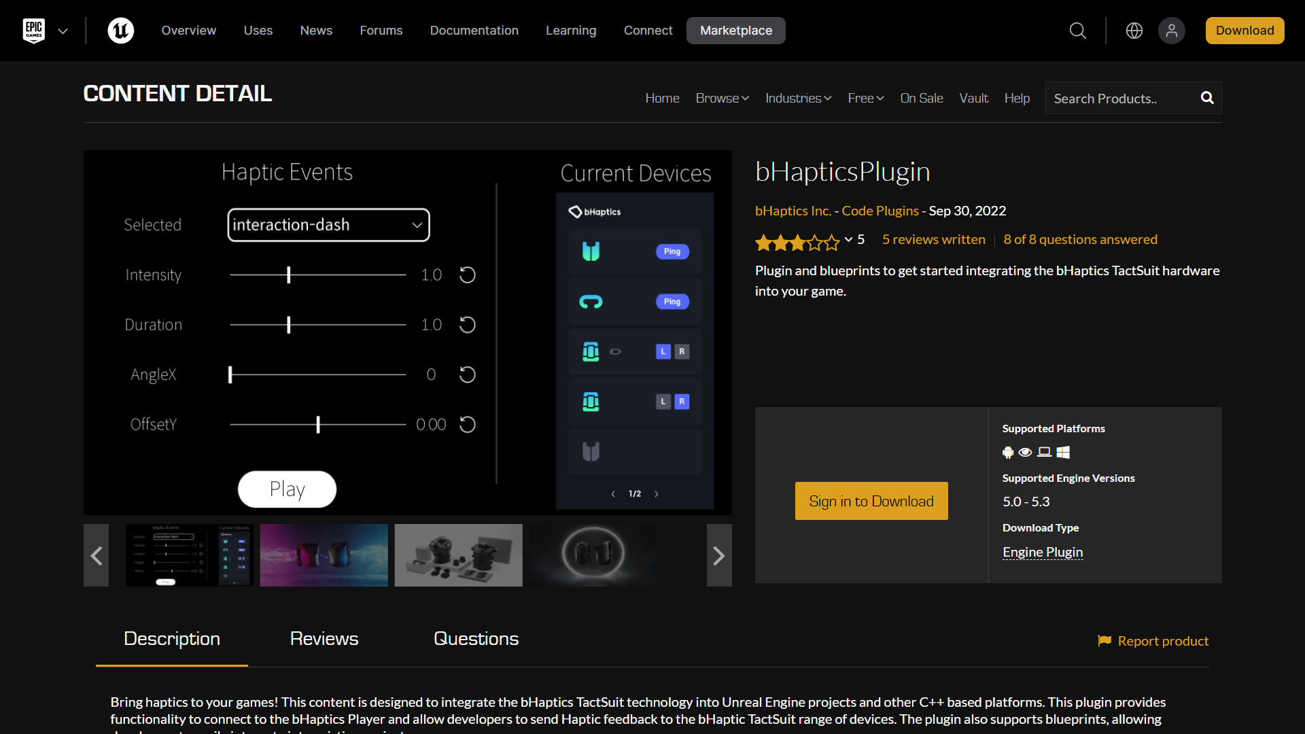The width and height of the screenshot is (1305, 734).
Task: Click Sign in to Download button
Action: coord(871,501)
